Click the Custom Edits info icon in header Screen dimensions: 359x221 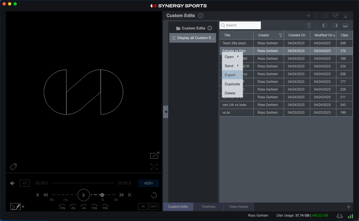click(201, 16)
